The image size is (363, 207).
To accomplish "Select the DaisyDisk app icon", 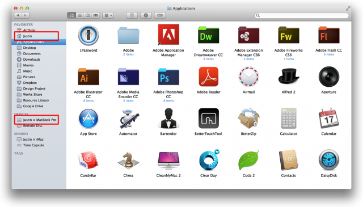I will coord(329,160).
